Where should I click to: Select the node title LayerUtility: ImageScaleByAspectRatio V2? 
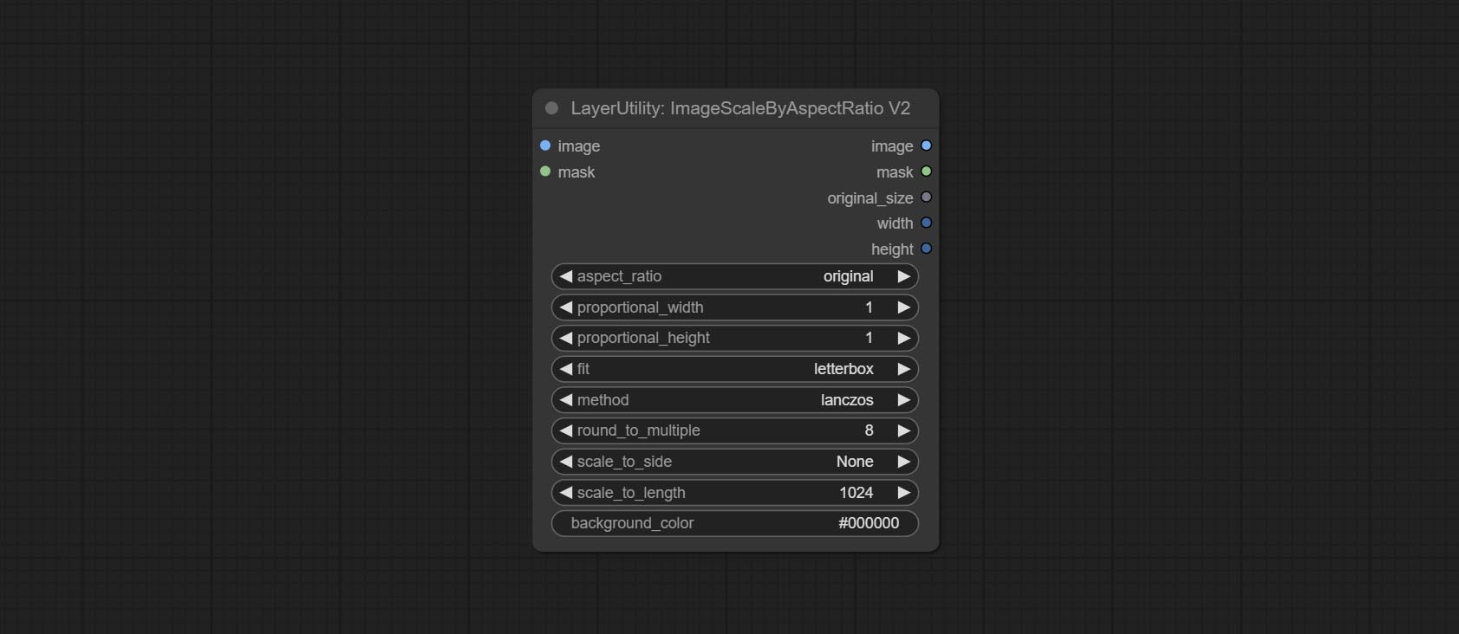pos(740,108)
